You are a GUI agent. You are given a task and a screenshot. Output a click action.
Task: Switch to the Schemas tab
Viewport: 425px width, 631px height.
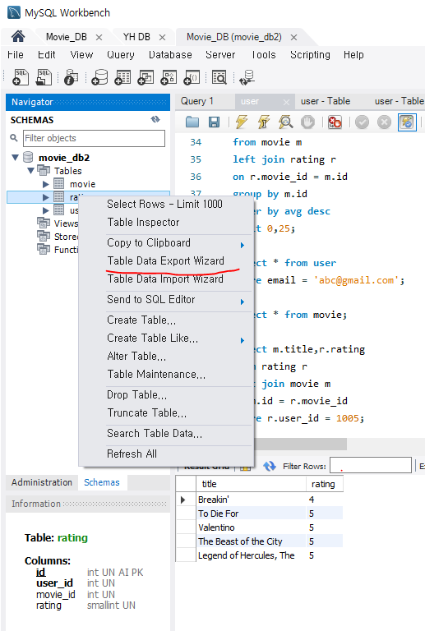101,482
